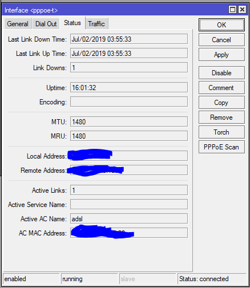The width and height of the screenshot is (250, 288).
Task: Copy the interface configuration
Action: [x=221, y=103]
